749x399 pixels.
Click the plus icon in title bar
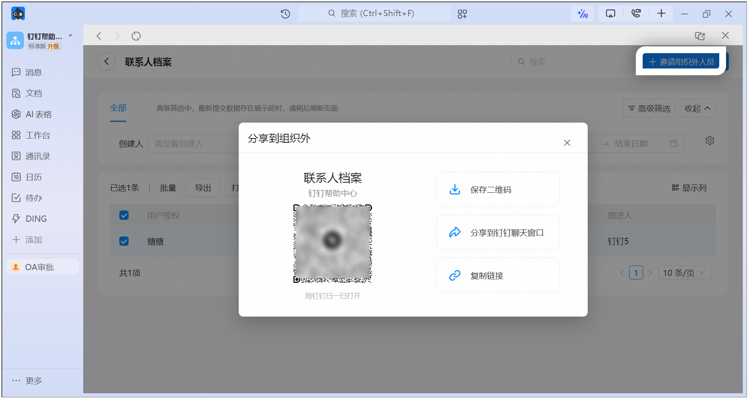tap(661, 14)
